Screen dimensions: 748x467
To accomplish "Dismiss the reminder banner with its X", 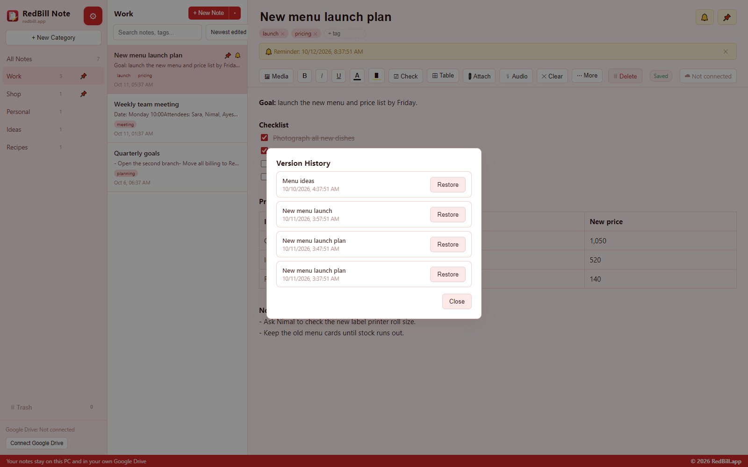I will point(726,52).
